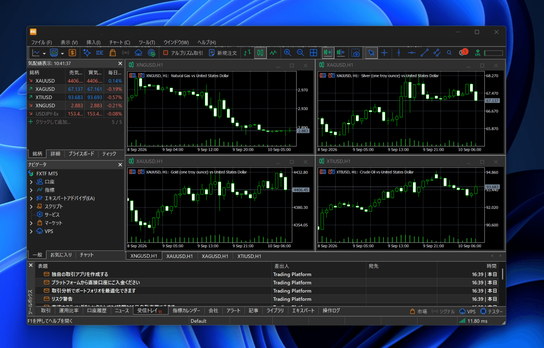The height and width of the screenshot is (348, 544).
Task: Click the VPS button in toolbox bar
Action: pyautogui.click(x=468, y=311)
